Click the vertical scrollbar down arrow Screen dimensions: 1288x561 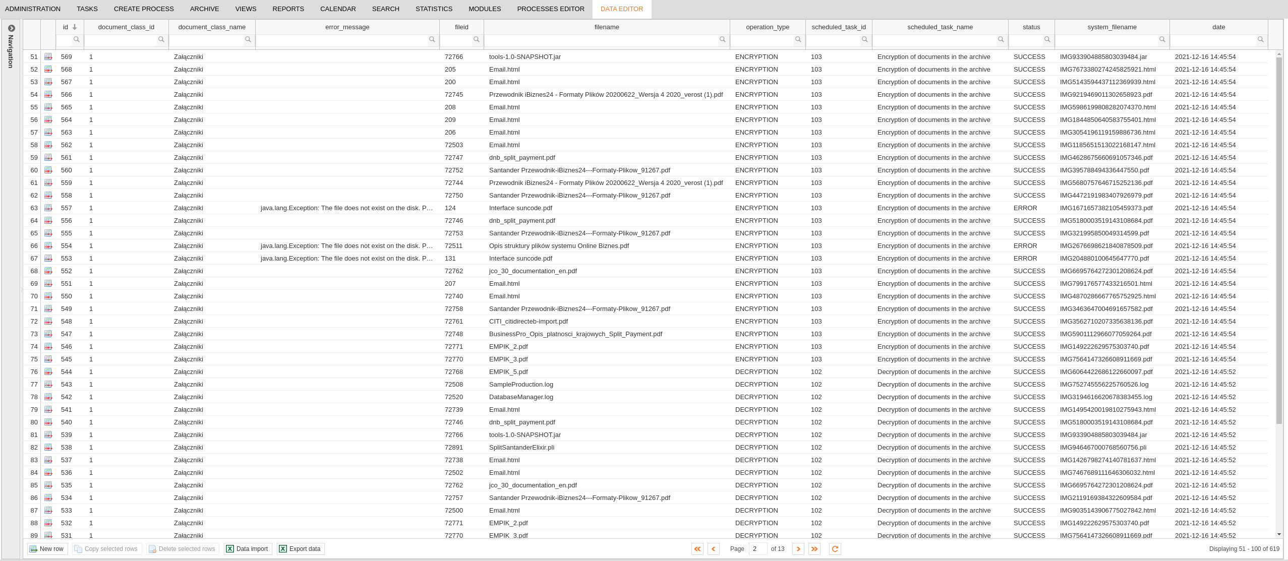point(1279,534)
